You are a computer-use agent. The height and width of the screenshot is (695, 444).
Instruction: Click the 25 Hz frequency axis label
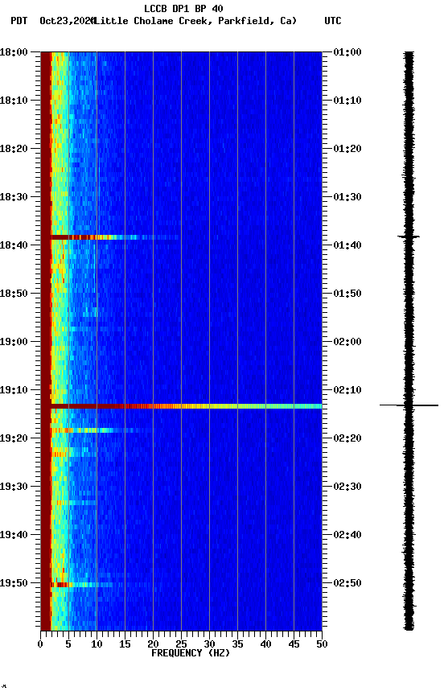[181, 644]
